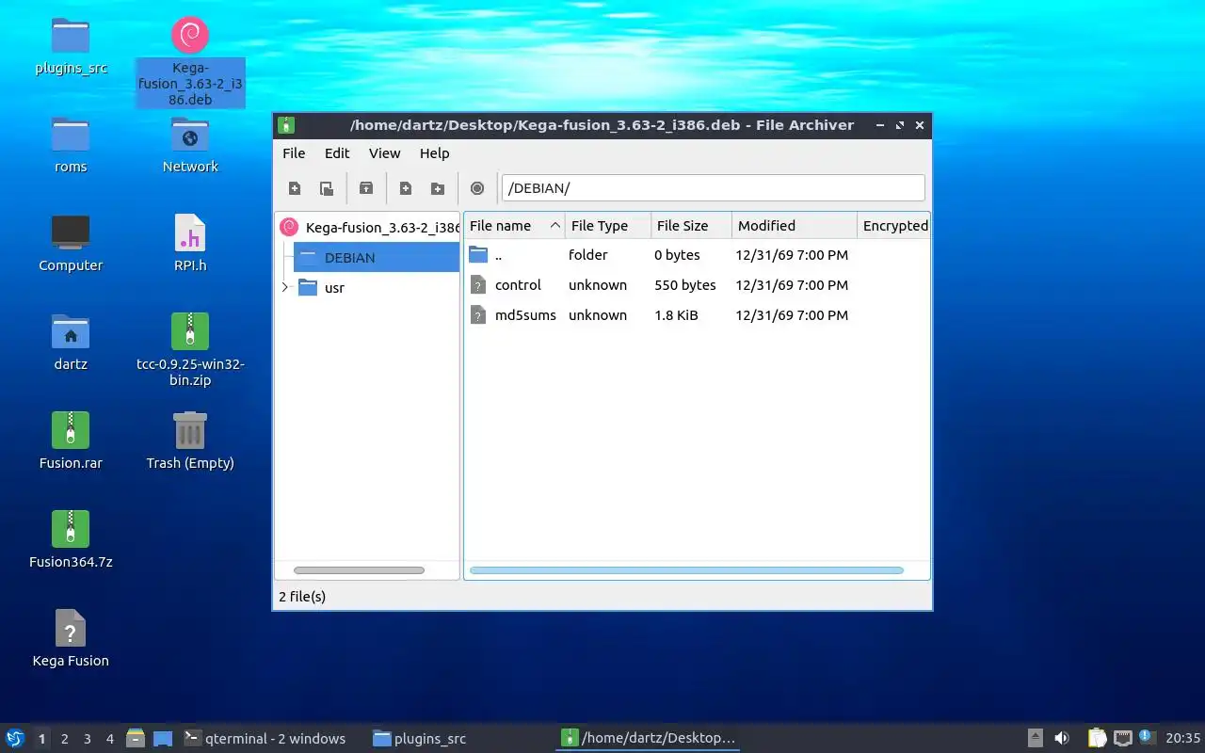
Task: Switch to workspace 2
Action: [64, 739]
